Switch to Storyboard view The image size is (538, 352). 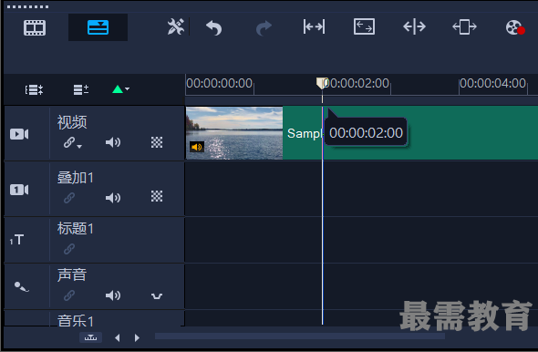pos(35,27)
